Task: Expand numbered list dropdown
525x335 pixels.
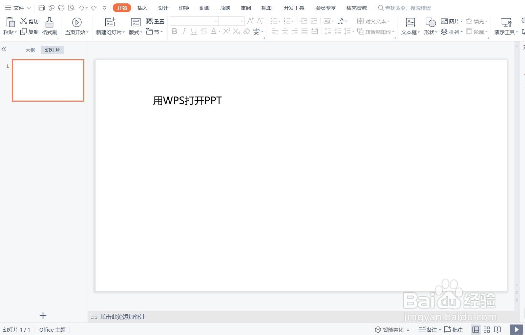Action: click(293, 21)
